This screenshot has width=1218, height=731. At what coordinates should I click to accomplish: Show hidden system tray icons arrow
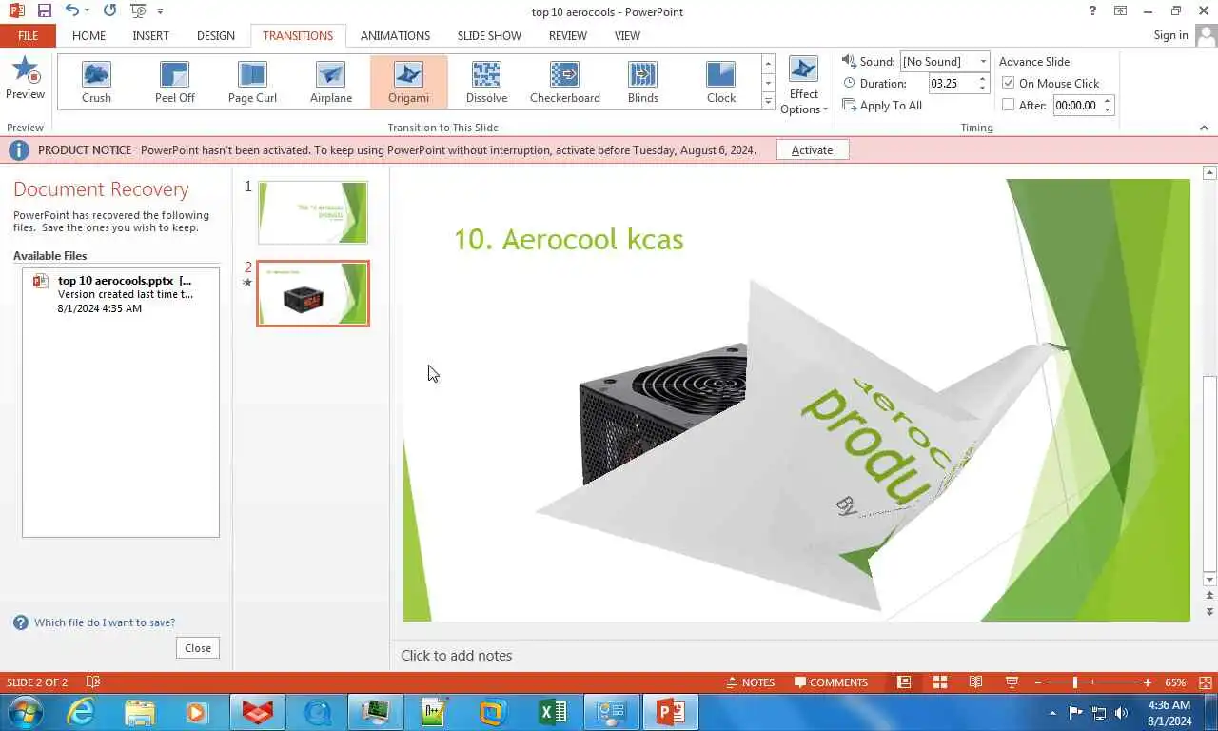click(x=1052, y=713)
